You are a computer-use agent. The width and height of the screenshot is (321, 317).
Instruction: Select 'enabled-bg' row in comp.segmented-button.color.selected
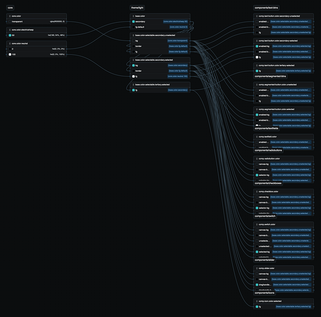coord(283,115)
